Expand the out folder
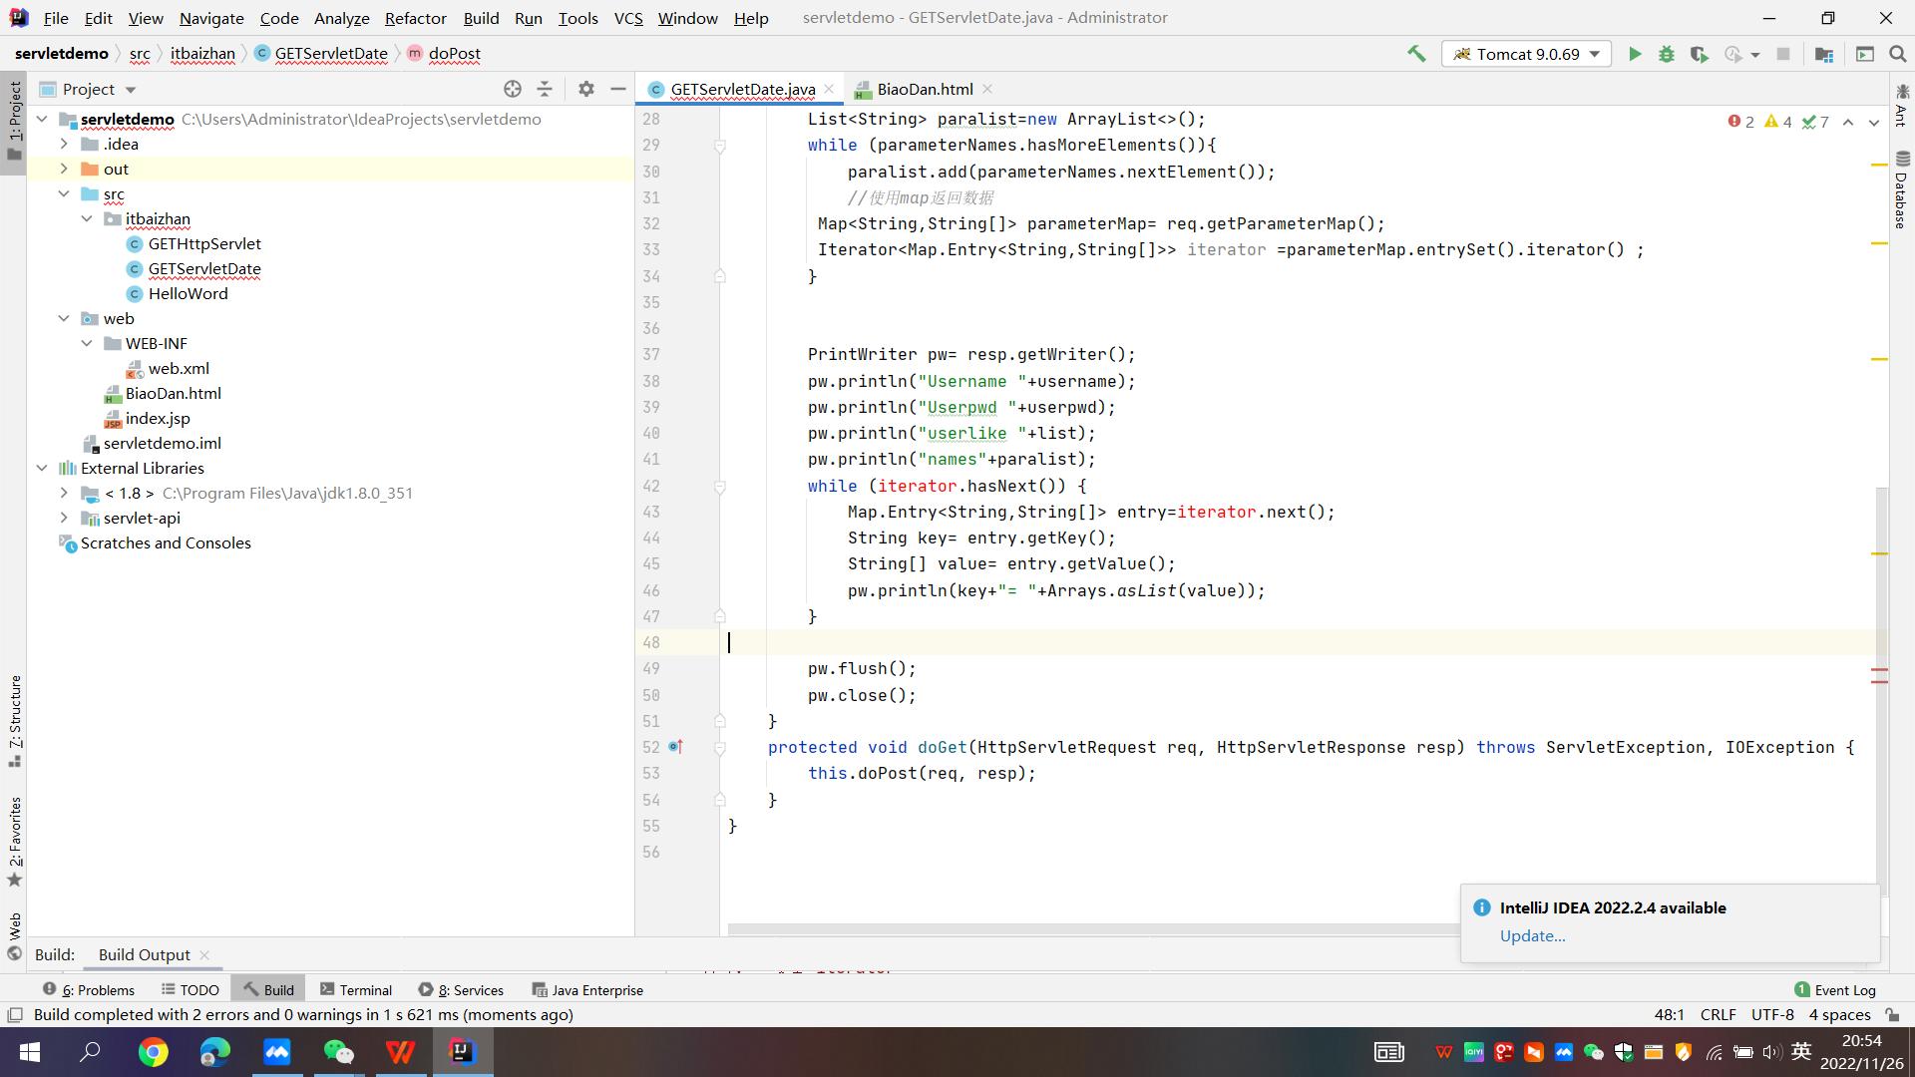The image size is (1915, 1077). click(x=64, y=169)
